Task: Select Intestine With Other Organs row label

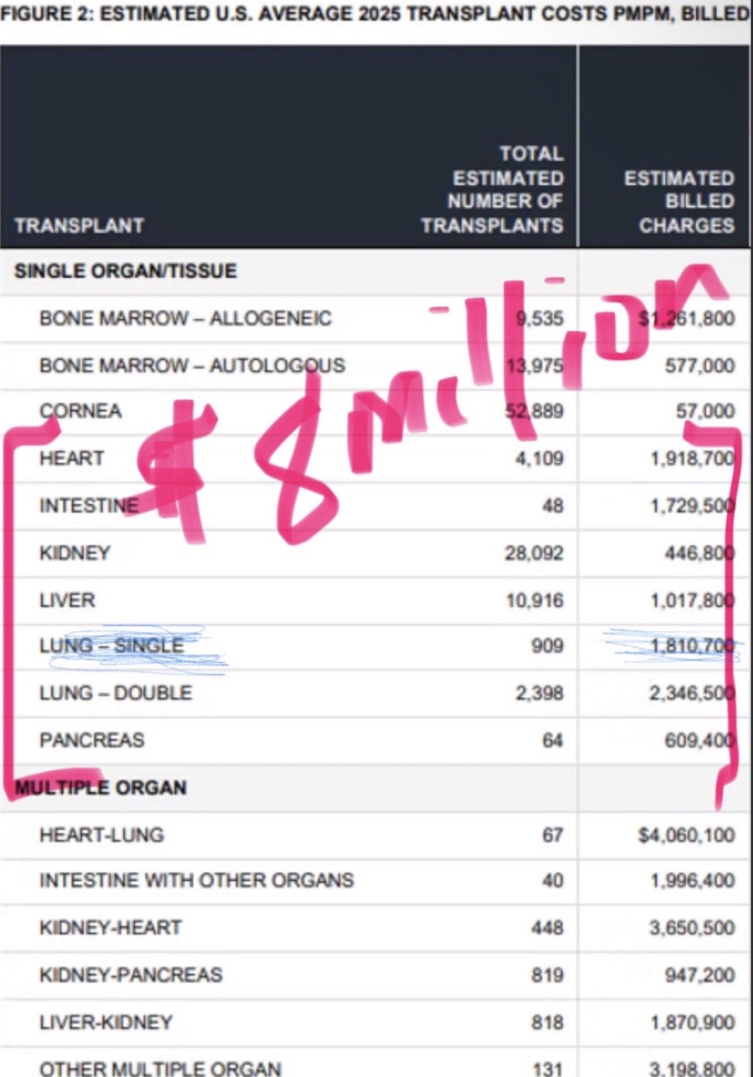Action: (x=197, y=881)
